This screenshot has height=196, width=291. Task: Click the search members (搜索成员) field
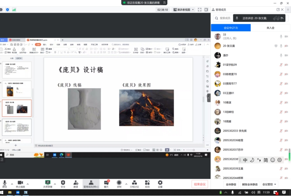click(222, 18)
